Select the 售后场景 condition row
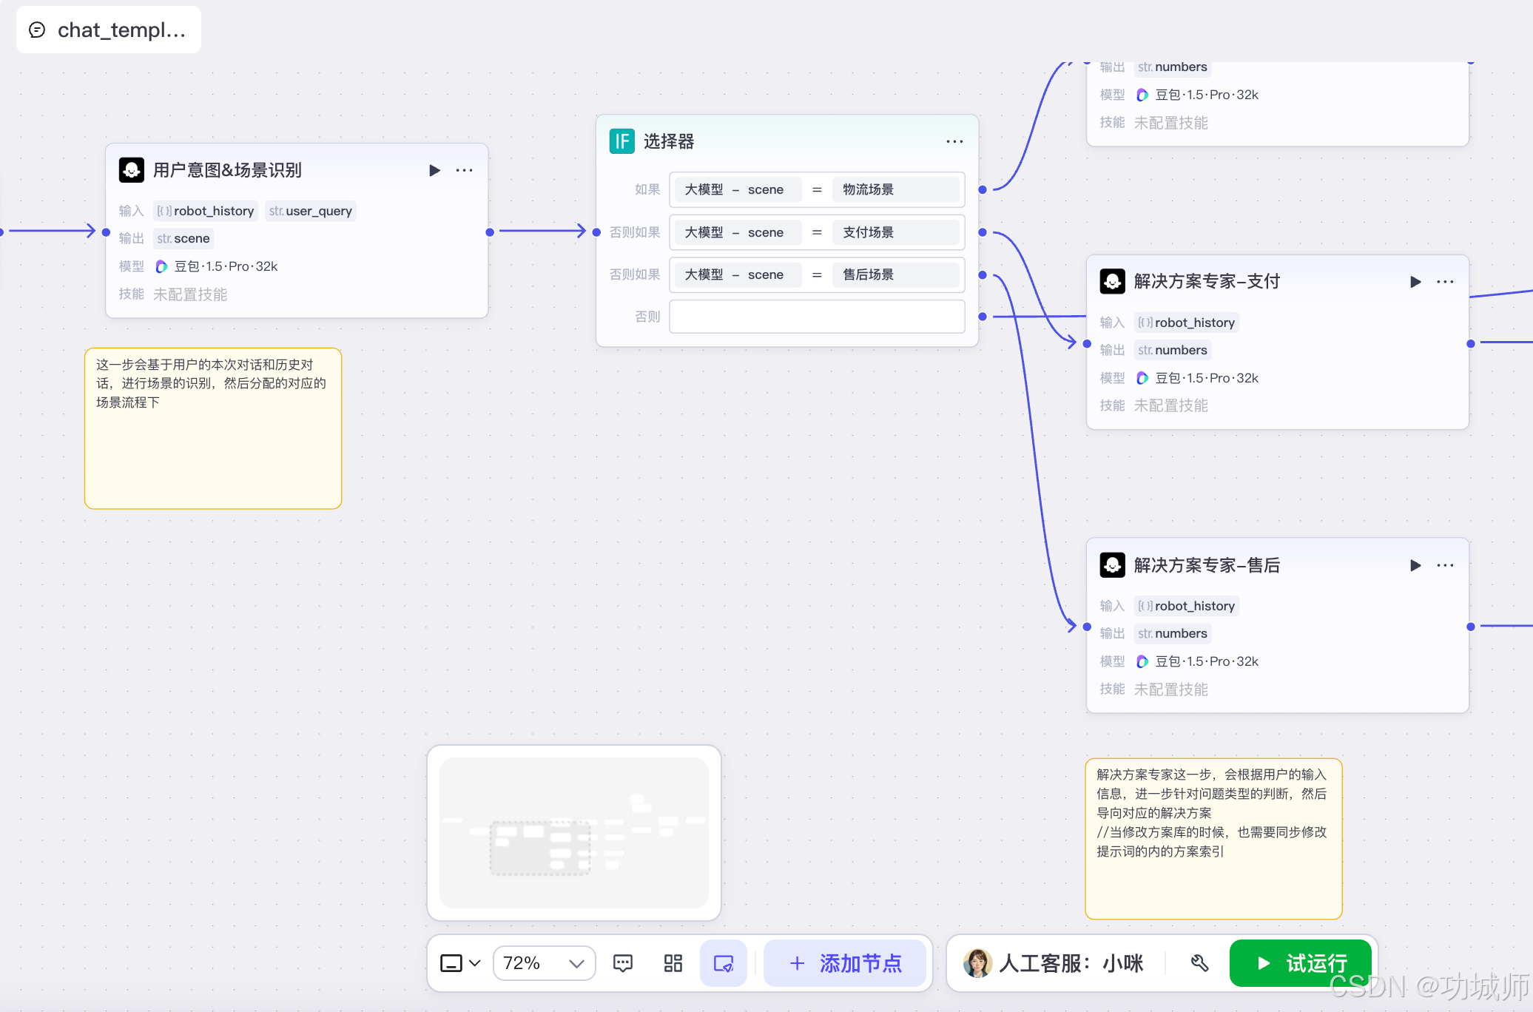 [817, 274]
